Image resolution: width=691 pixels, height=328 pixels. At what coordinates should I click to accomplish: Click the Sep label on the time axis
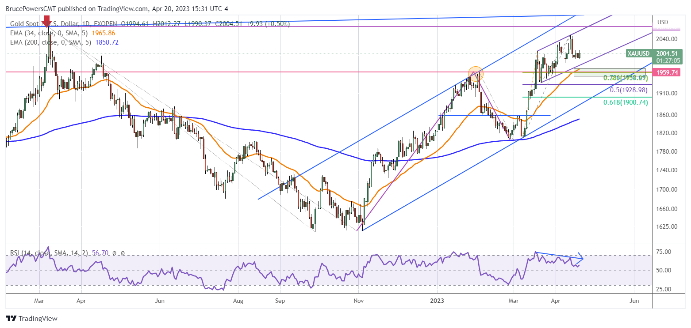[x=280, y=301]
